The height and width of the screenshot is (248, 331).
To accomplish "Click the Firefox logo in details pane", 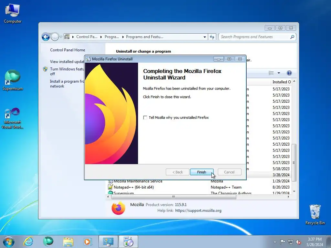I will point(118,208).
